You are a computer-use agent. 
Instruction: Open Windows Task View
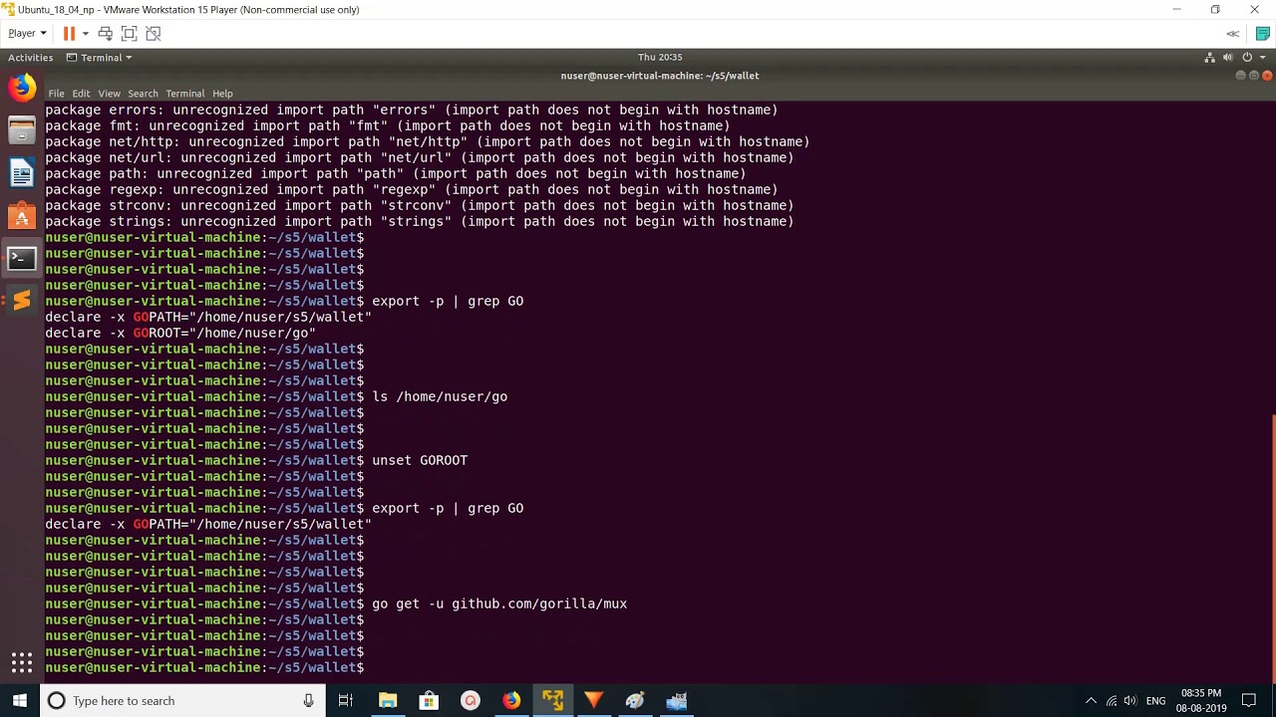346,701
